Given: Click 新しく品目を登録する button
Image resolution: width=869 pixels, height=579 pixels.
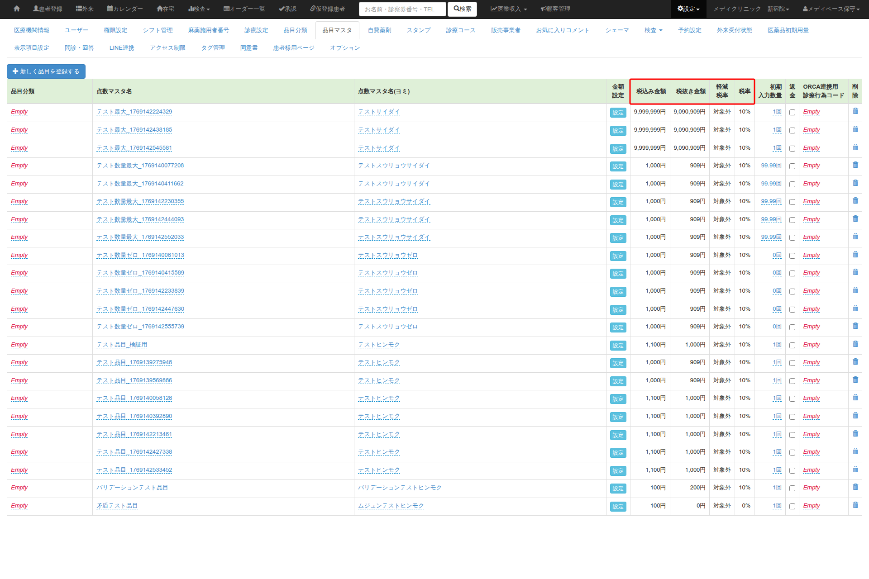Looking at the screenshot, I should [46, 71].
